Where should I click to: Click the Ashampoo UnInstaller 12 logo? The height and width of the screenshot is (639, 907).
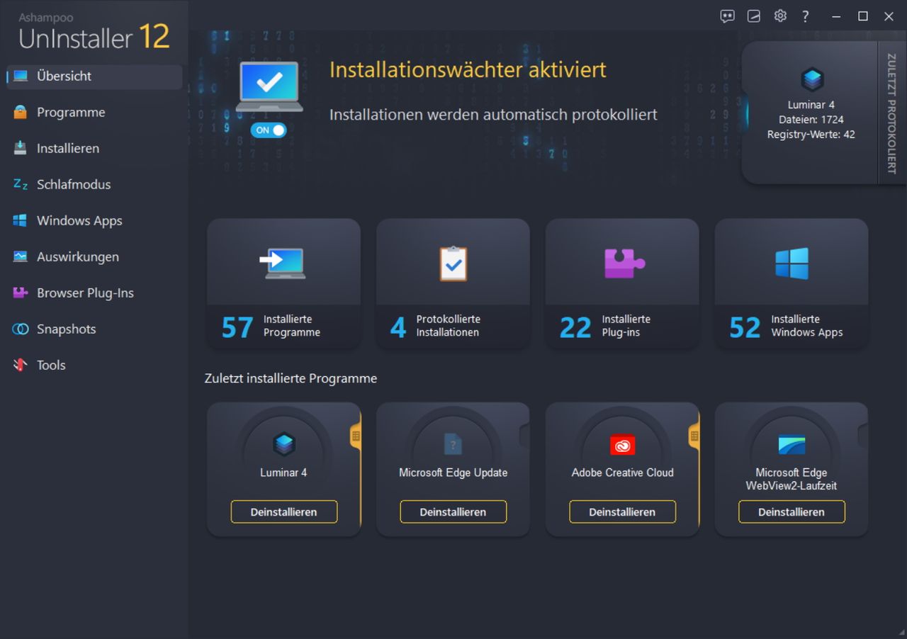(x=94, y=32)
